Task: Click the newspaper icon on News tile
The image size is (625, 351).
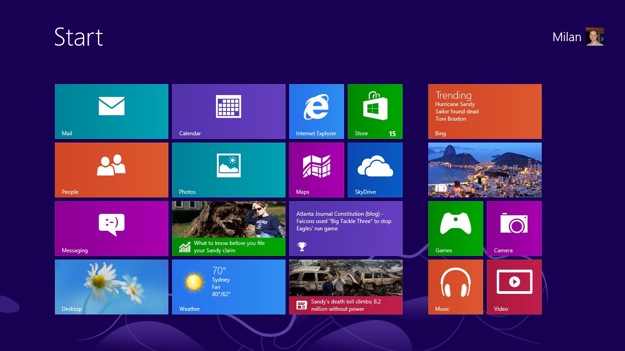Action: pyautogui.click(x=302, y=305)
